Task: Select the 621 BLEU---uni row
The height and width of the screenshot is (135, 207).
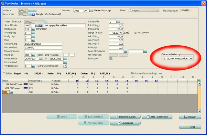Action: [x=100, y=88]
